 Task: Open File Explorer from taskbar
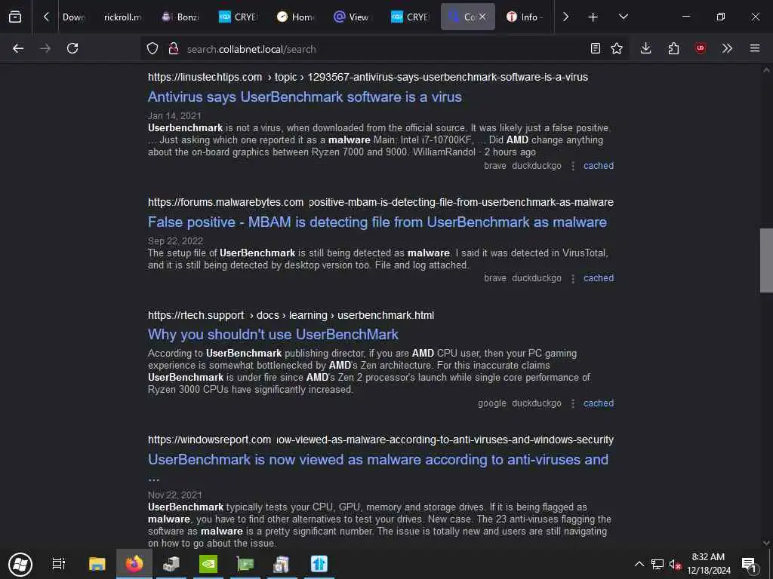pos(97,564)
